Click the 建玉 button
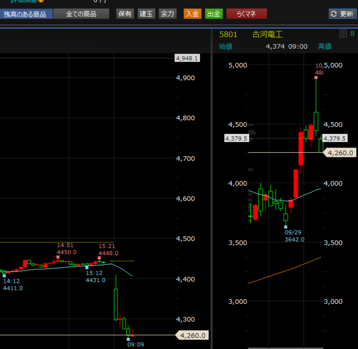358x349 pixels. [146, 14]
